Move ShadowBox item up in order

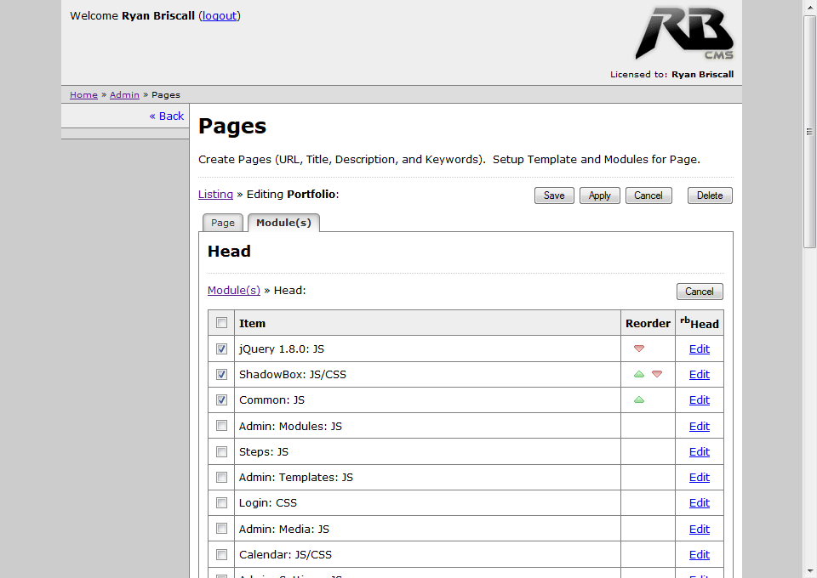tap(639, 374)
